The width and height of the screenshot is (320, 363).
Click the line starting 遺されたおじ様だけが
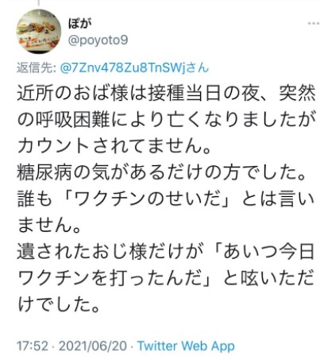pos(166,252)
